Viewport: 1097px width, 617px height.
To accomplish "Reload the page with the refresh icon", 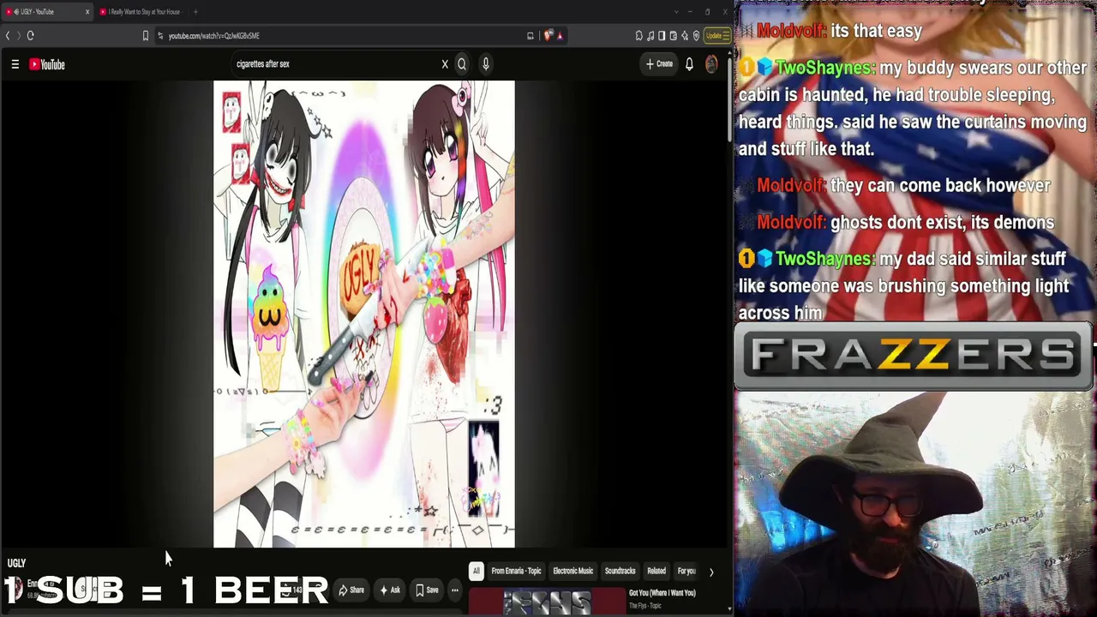I will click(x=30, y=36).
